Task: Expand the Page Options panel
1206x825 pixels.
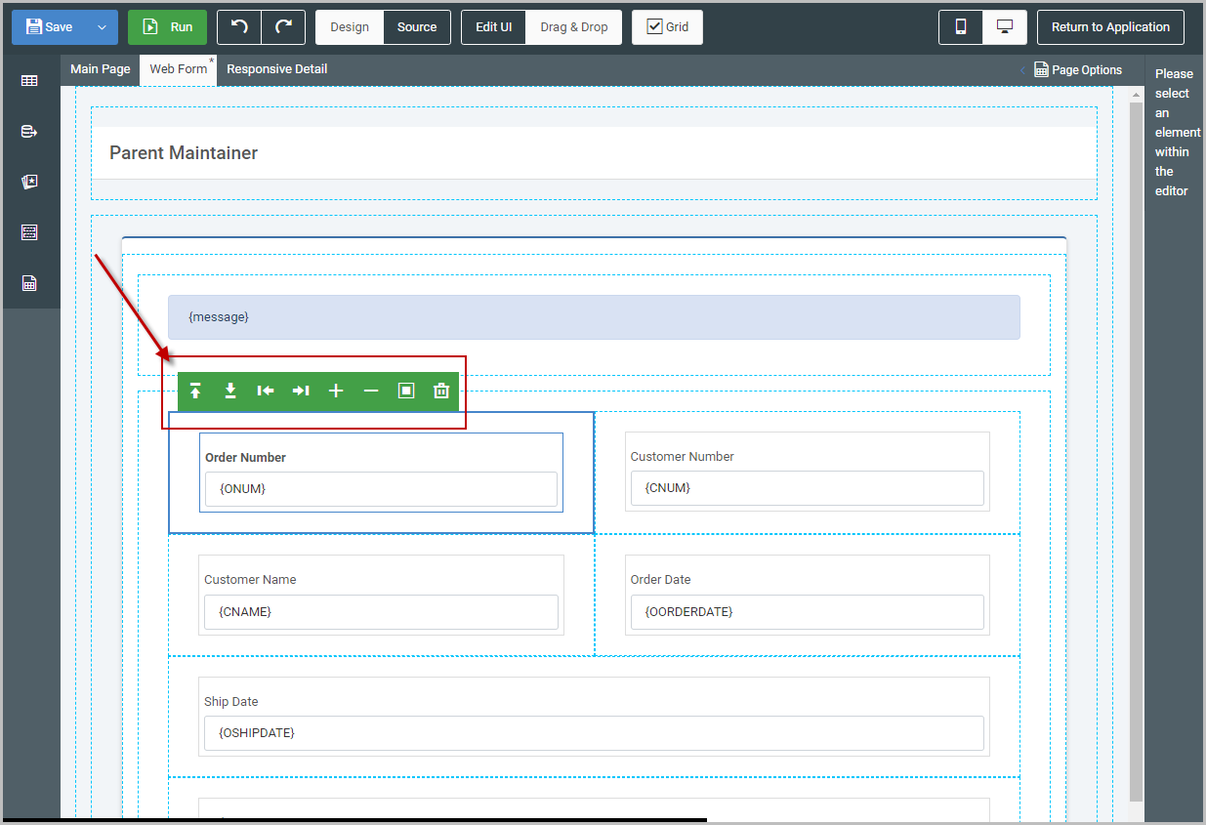Action: (1078, 70)
